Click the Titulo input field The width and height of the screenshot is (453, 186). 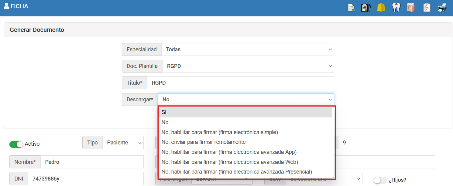point(240,83)
